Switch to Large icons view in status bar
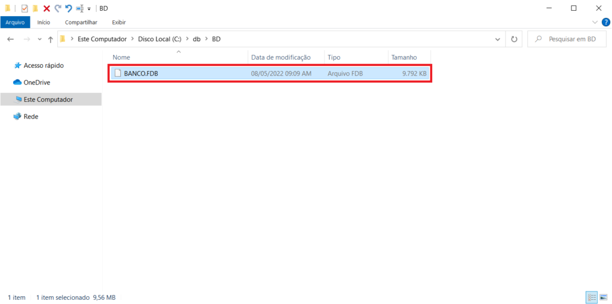Image resolution: width=612 pixels, height=304 pixels. [x=602, y=298]
